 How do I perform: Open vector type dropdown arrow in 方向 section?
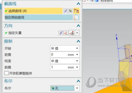77,33
